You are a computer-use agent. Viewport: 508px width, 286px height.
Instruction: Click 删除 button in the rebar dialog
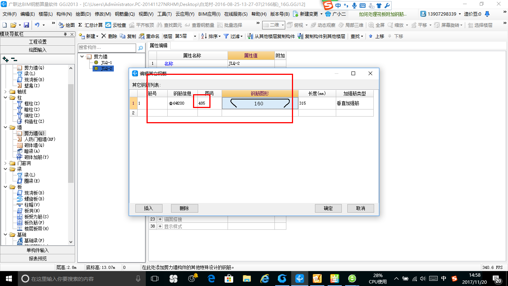point(184,208)
